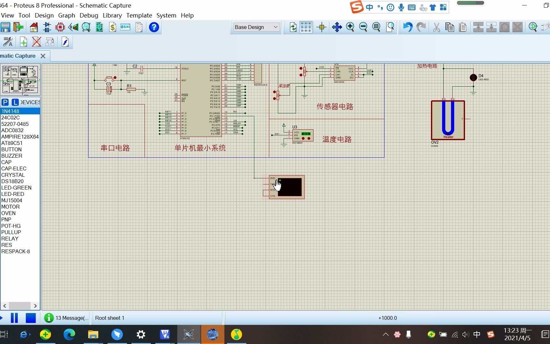Switch to the Root sheet 1 tab
The height and width of the screenshot is (344, 550).
coord(109,318)
